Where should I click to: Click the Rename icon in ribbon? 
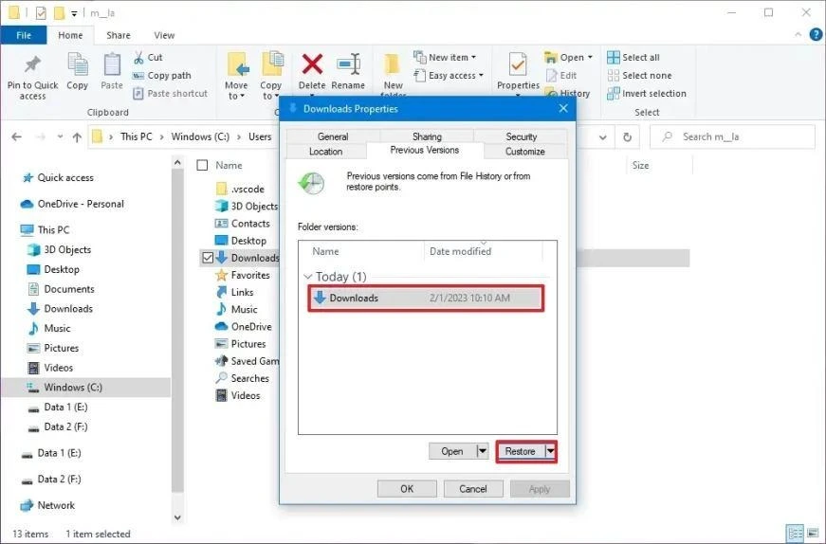click(x=348, y=64)
